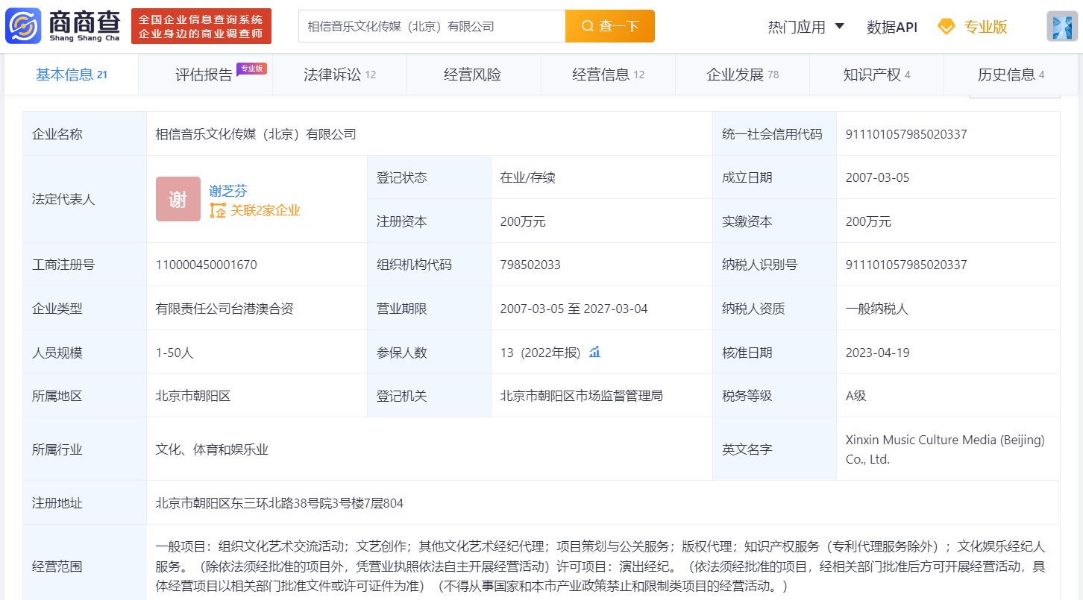Click the 查一下 search button
Screen dimensions: 1083x600
point(610,26)
